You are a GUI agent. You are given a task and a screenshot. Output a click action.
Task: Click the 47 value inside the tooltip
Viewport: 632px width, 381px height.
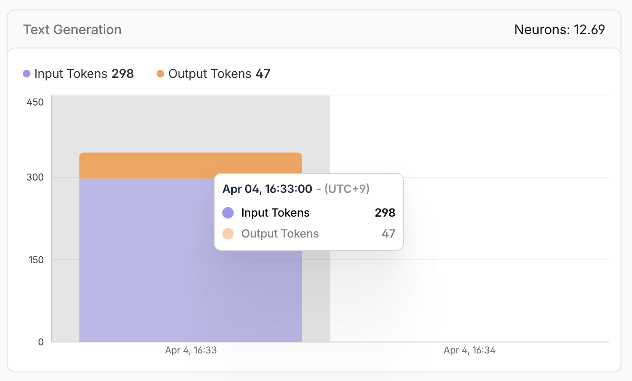point(388,234)
